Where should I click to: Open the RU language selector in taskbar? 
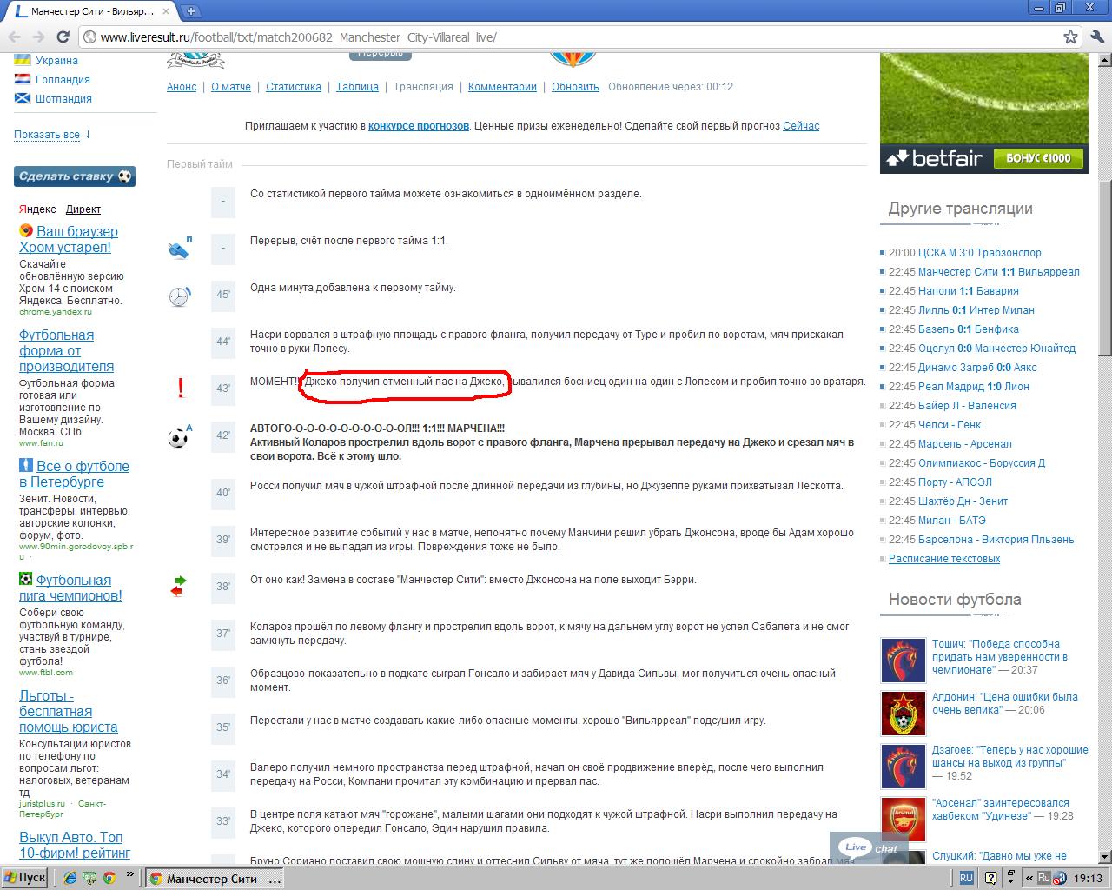click(x=966, y=878)
